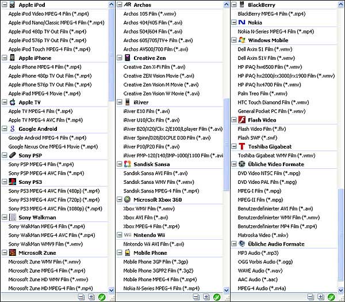Click the Windows Mobile flag icon
Image resolution: width=345 pixels, height=302 pixels.
[242, 40]
